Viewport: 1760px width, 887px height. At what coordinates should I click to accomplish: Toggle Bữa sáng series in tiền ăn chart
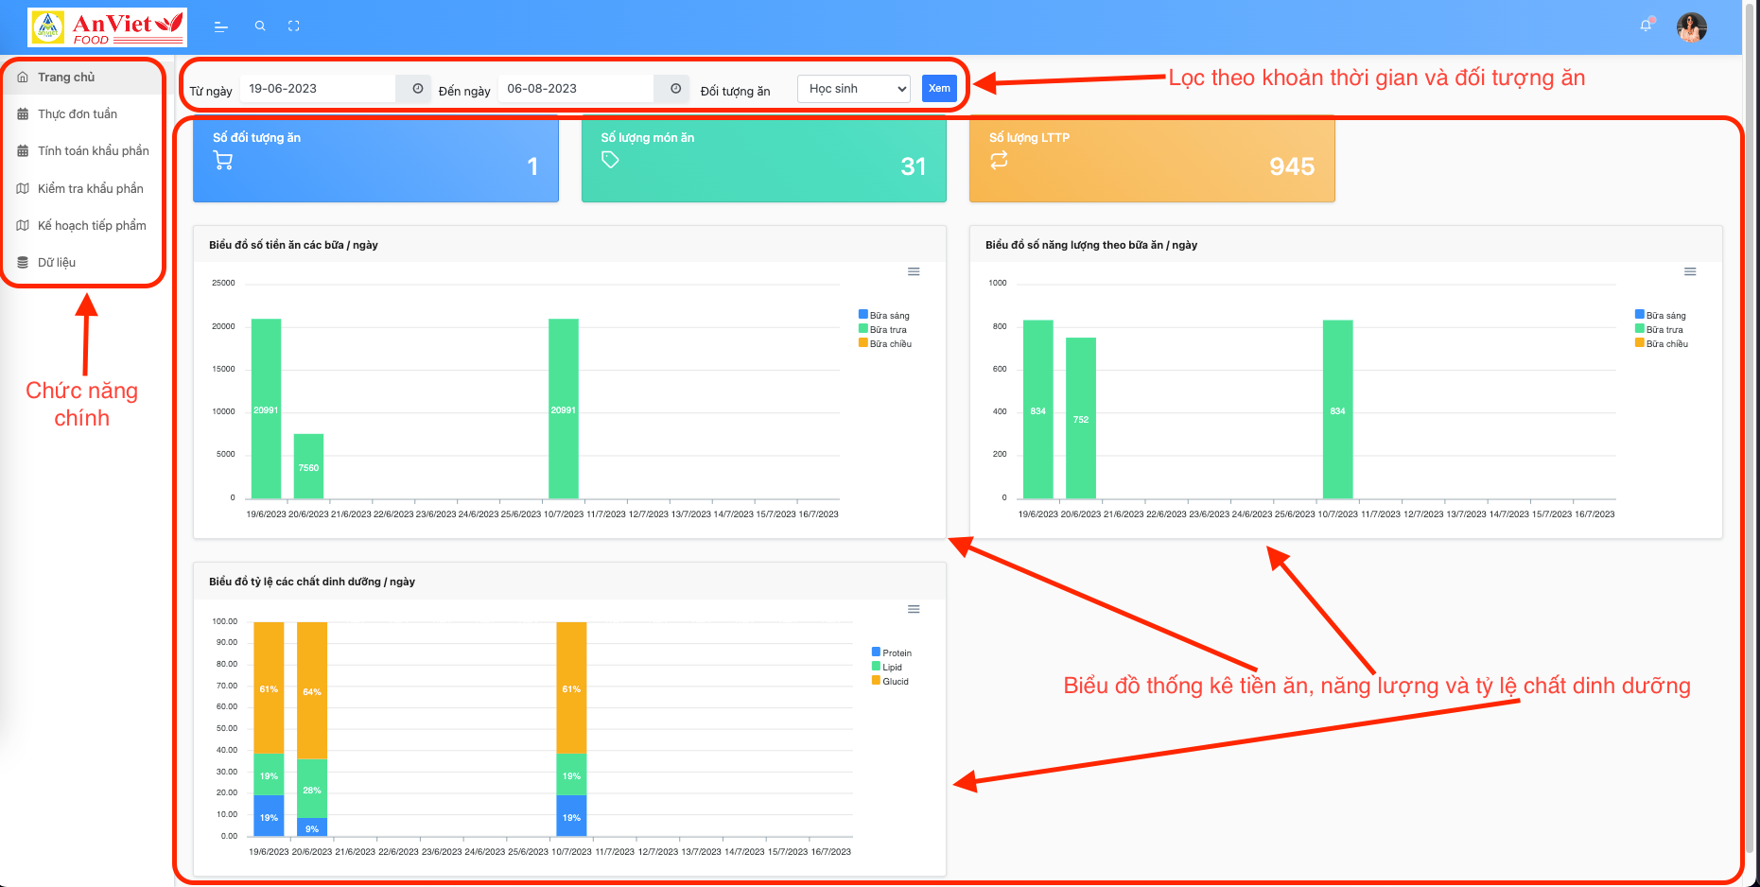click(x=888, y=316)
